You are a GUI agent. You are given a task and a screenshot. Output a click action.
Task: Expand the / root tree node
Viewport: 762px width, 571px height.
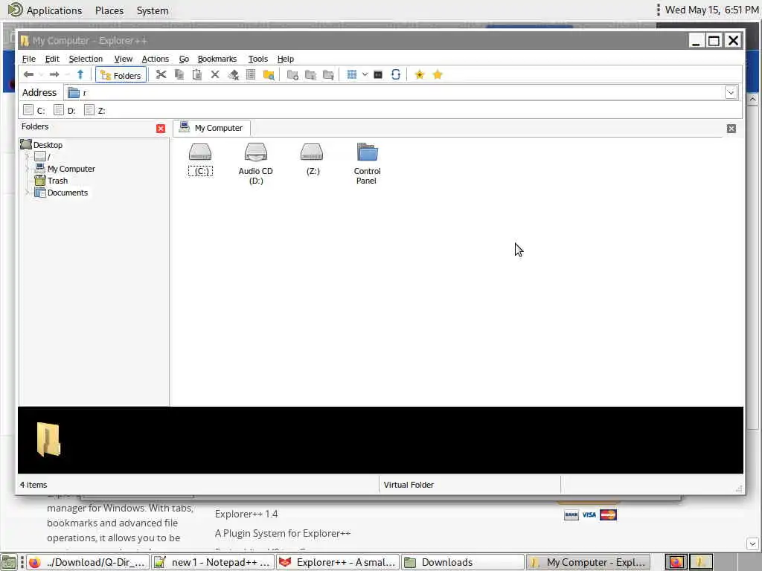28,156
